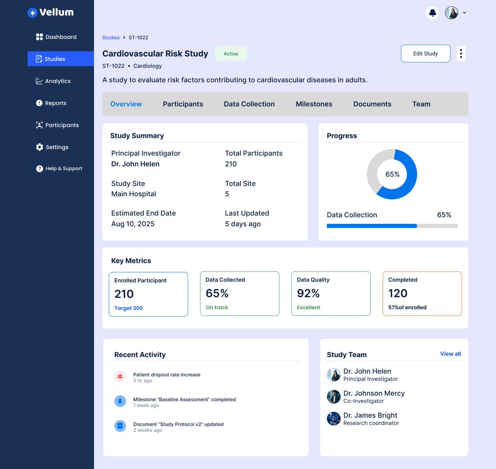The width and height of the screenshot is (496, 469).
Task: Select the Participants people icon
Action: [x=38, y=125]
